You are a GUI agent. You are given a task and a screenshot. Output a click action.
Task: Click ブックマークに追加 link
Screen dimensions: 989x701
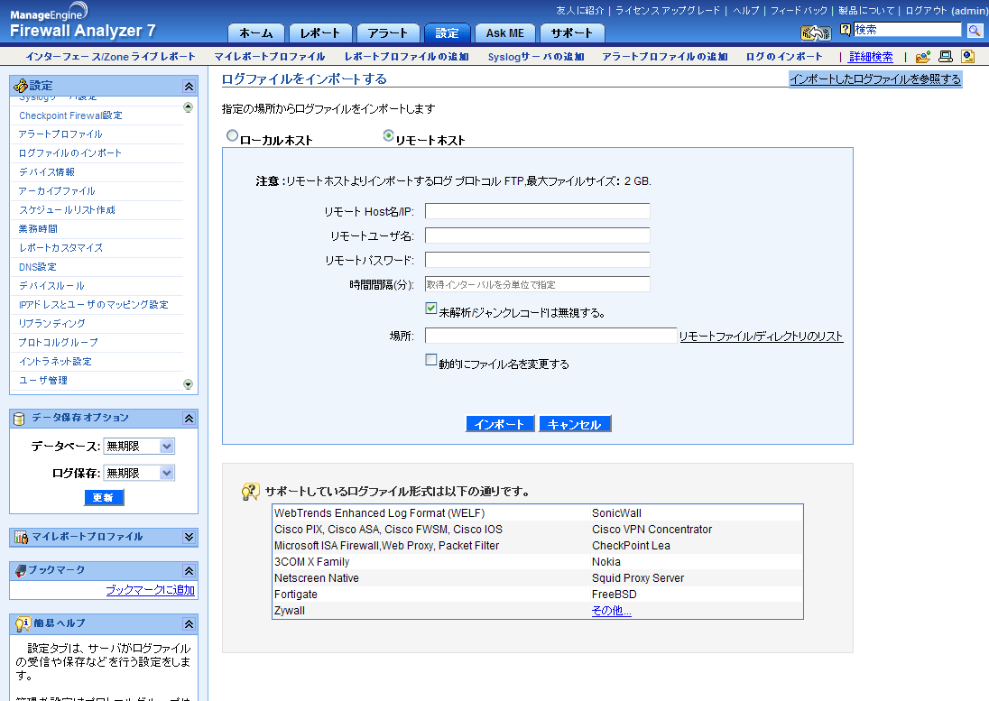coord(150,590)
